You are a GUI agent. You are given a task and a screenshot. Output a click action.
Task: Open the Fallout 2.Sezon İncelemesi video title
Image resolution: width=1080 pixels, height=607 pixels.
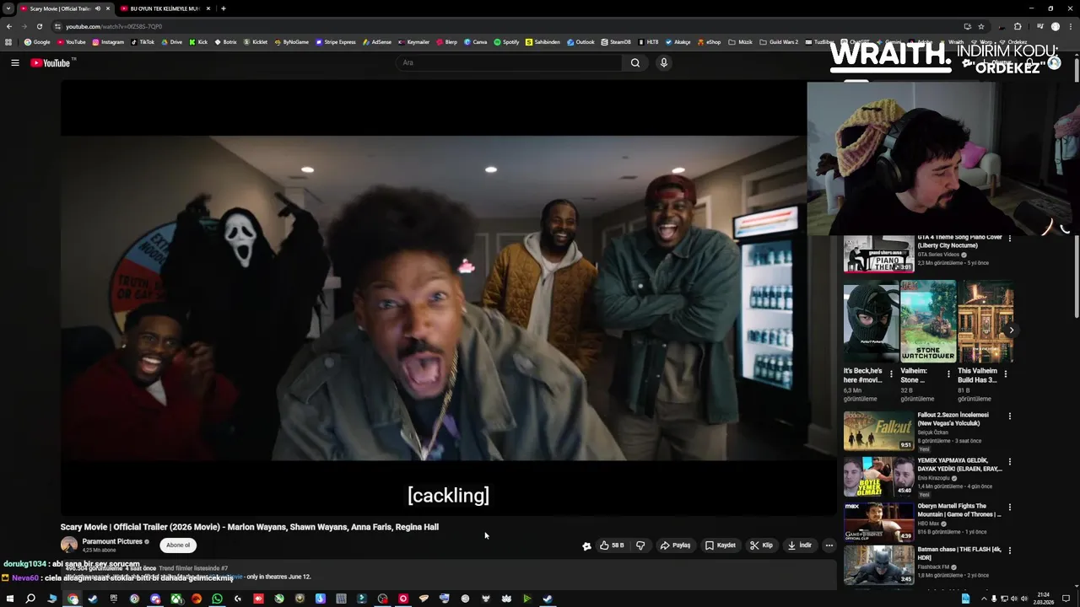tap(953, 419)
